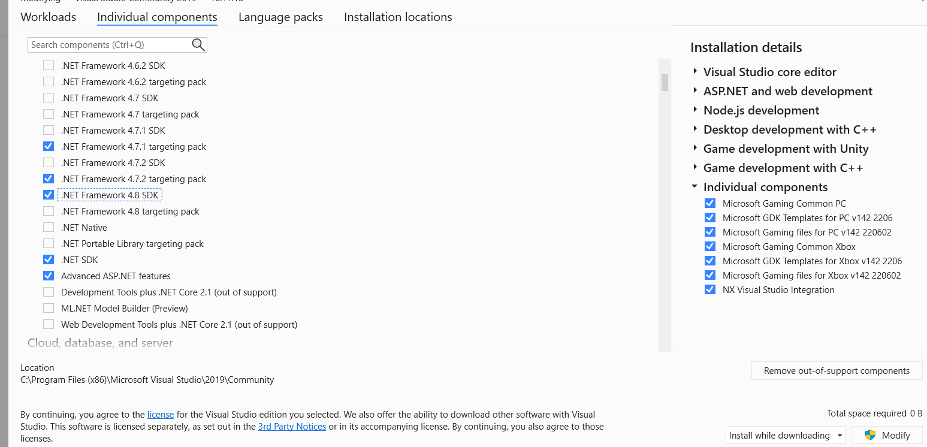Open the 3rd Party Notices link

(x=292, y=427)
